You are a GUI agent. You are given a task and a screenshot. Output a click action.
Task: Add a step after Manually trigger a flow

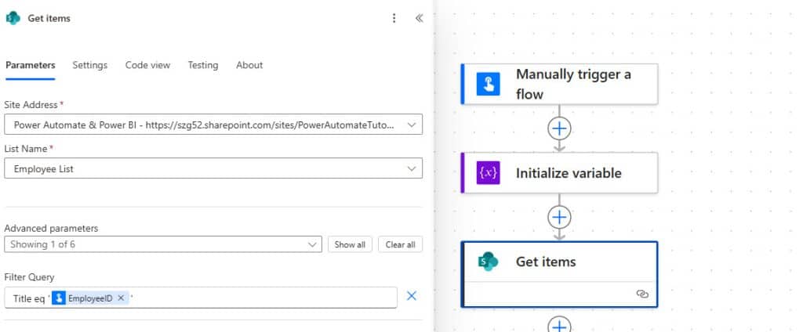point(559,128)
